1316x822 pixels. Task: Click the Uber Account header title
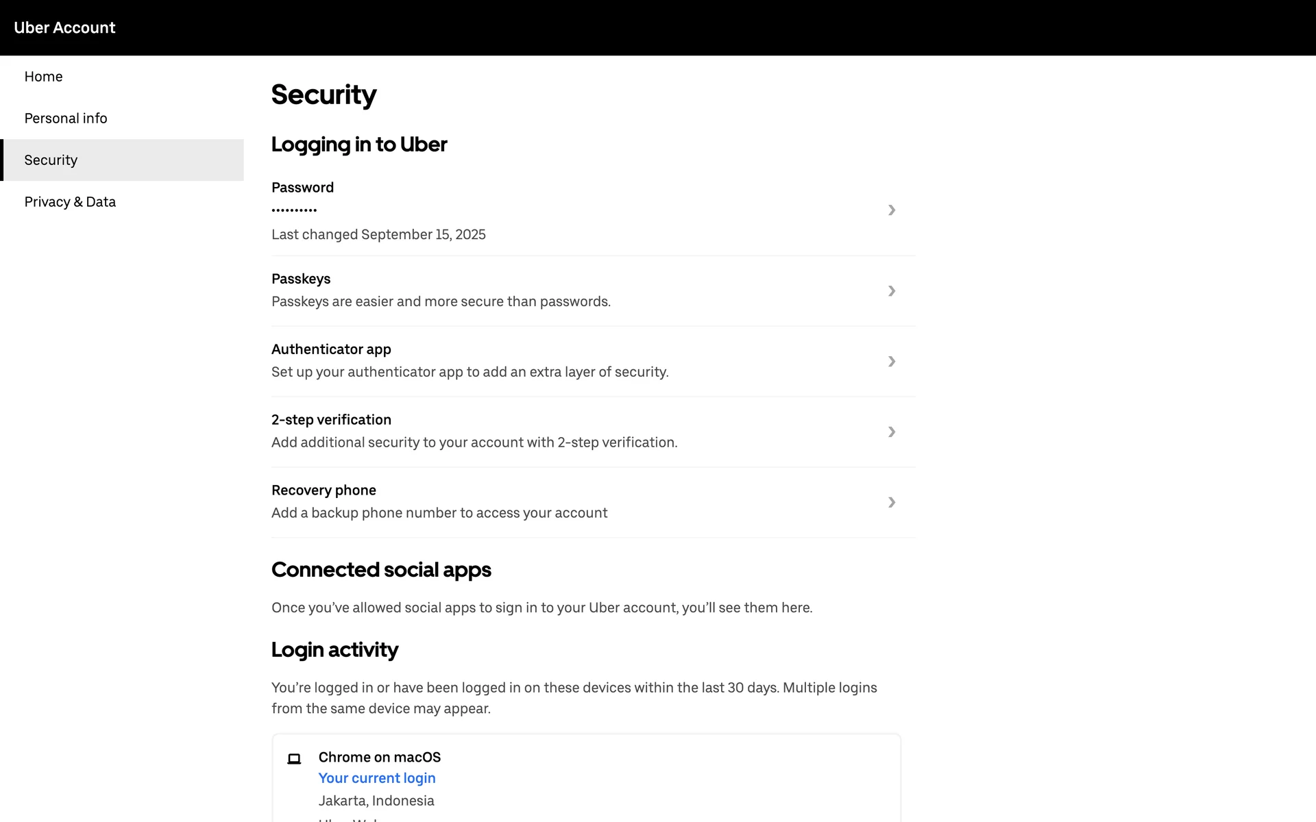(64, 28)
